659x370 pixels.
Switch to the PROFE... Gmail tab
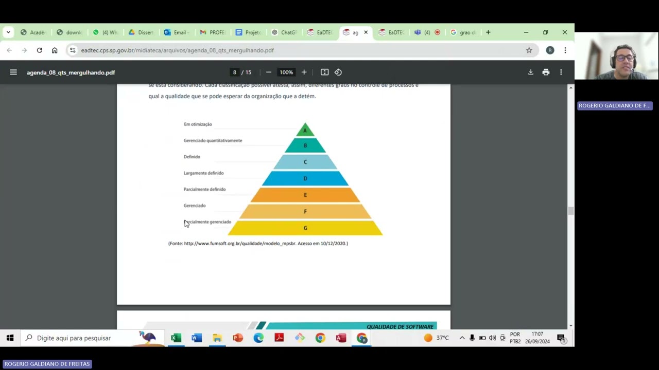click(213, 32)
